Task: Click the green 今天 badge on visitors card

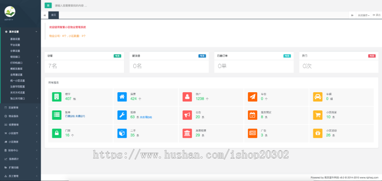Action: click(x=118, y=56)
